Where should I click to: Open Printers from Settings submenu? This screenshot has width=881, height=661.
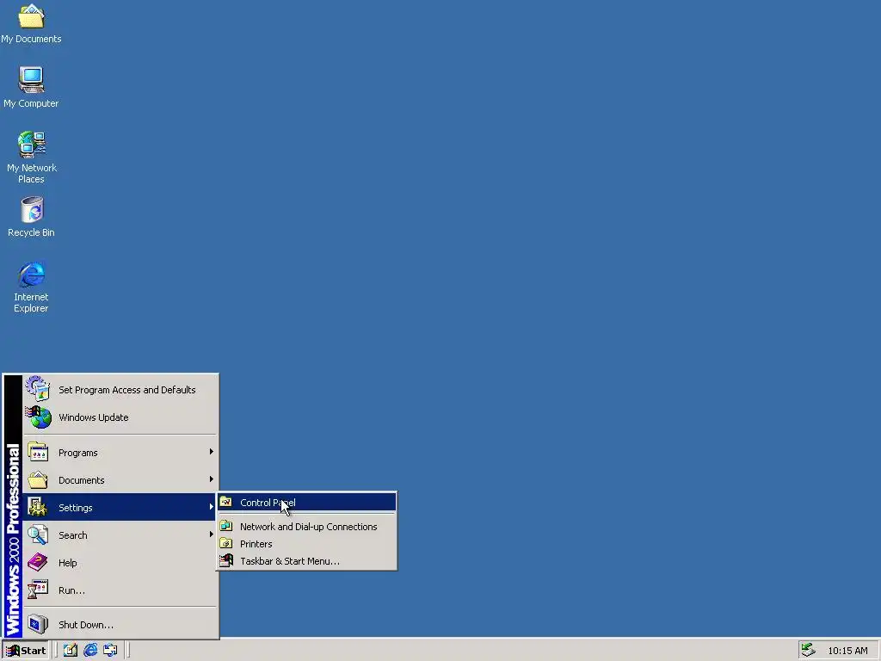(x=307, y=544)
